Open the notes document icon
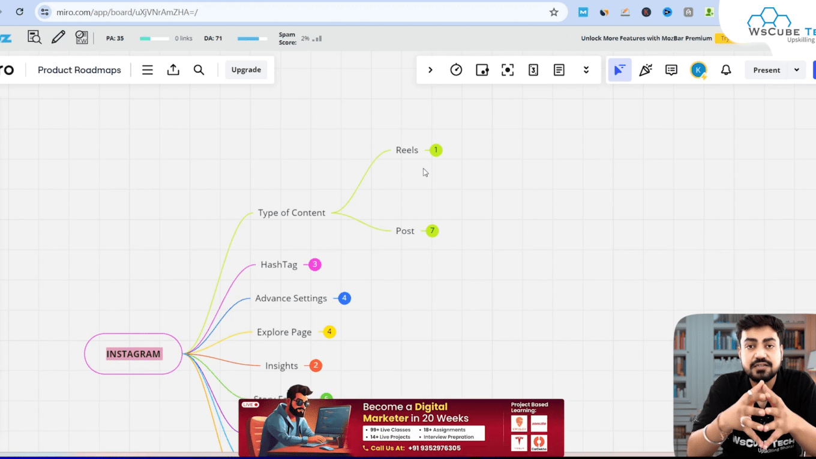 (x=559, y=70)
